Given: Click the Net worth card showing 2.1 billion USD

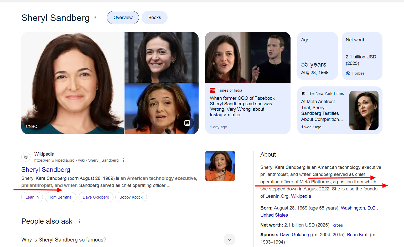Looking at the screenshot, I should (362, 56).
